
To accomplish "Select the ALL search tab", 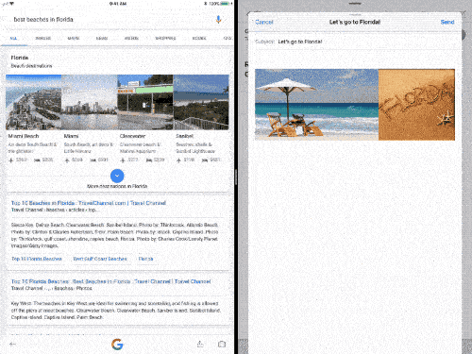I will pyautogui.click(x=13, y=39).
